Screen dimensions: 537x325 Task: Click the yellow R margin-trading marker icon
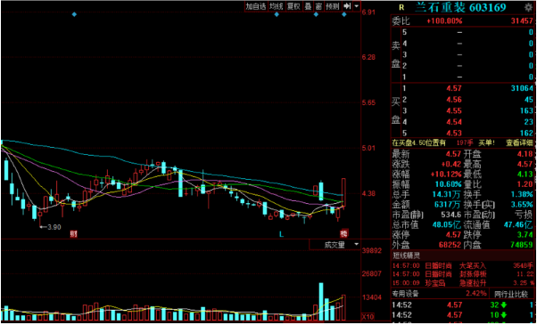(x=401, y=7)
